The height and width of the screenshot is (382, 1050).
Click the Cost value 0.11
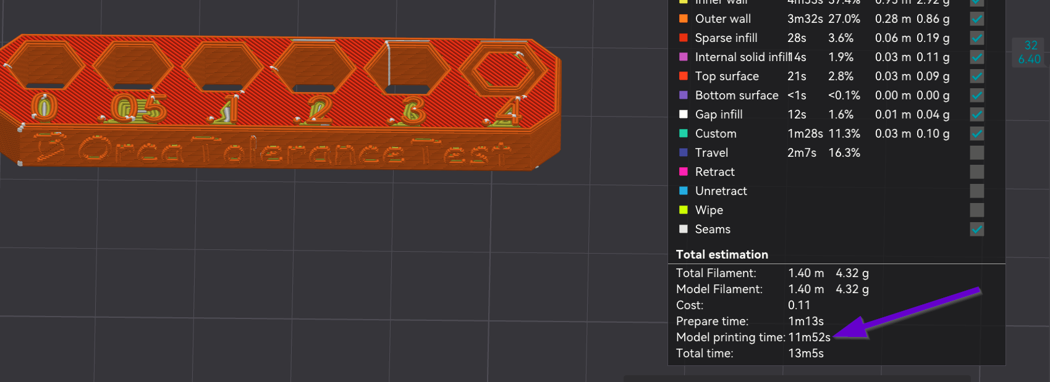(x=799, y=305)
